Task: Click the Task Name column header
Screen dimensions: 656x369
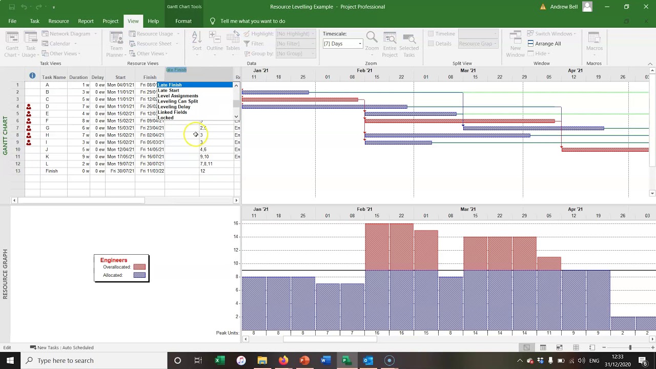Action: (54, 77)
